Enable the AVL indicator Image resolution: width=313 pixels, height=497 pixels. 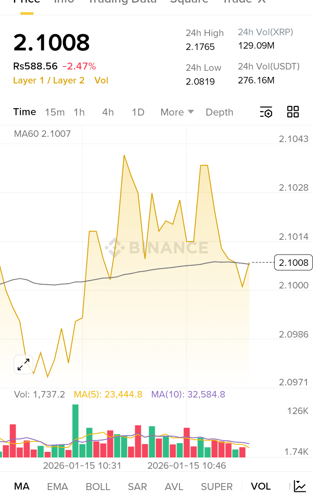click(174, 487)
